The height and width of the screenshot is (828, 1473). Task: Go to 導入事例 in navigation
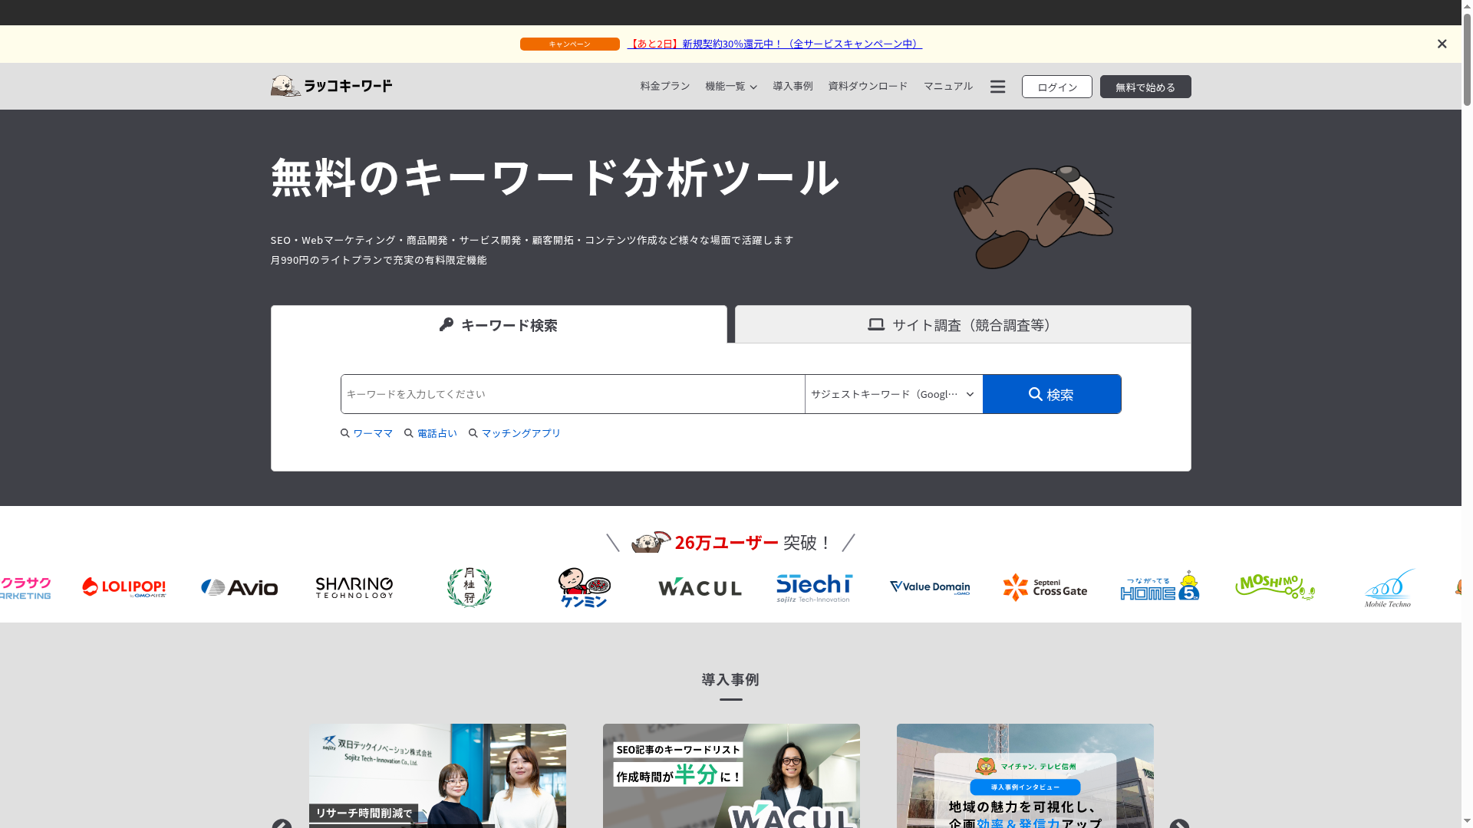(793, 86)
